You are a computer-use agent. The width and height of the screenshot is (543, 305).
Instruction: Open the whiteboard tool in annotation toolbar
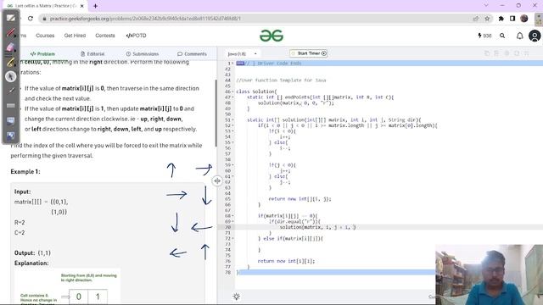coord(11,18)
